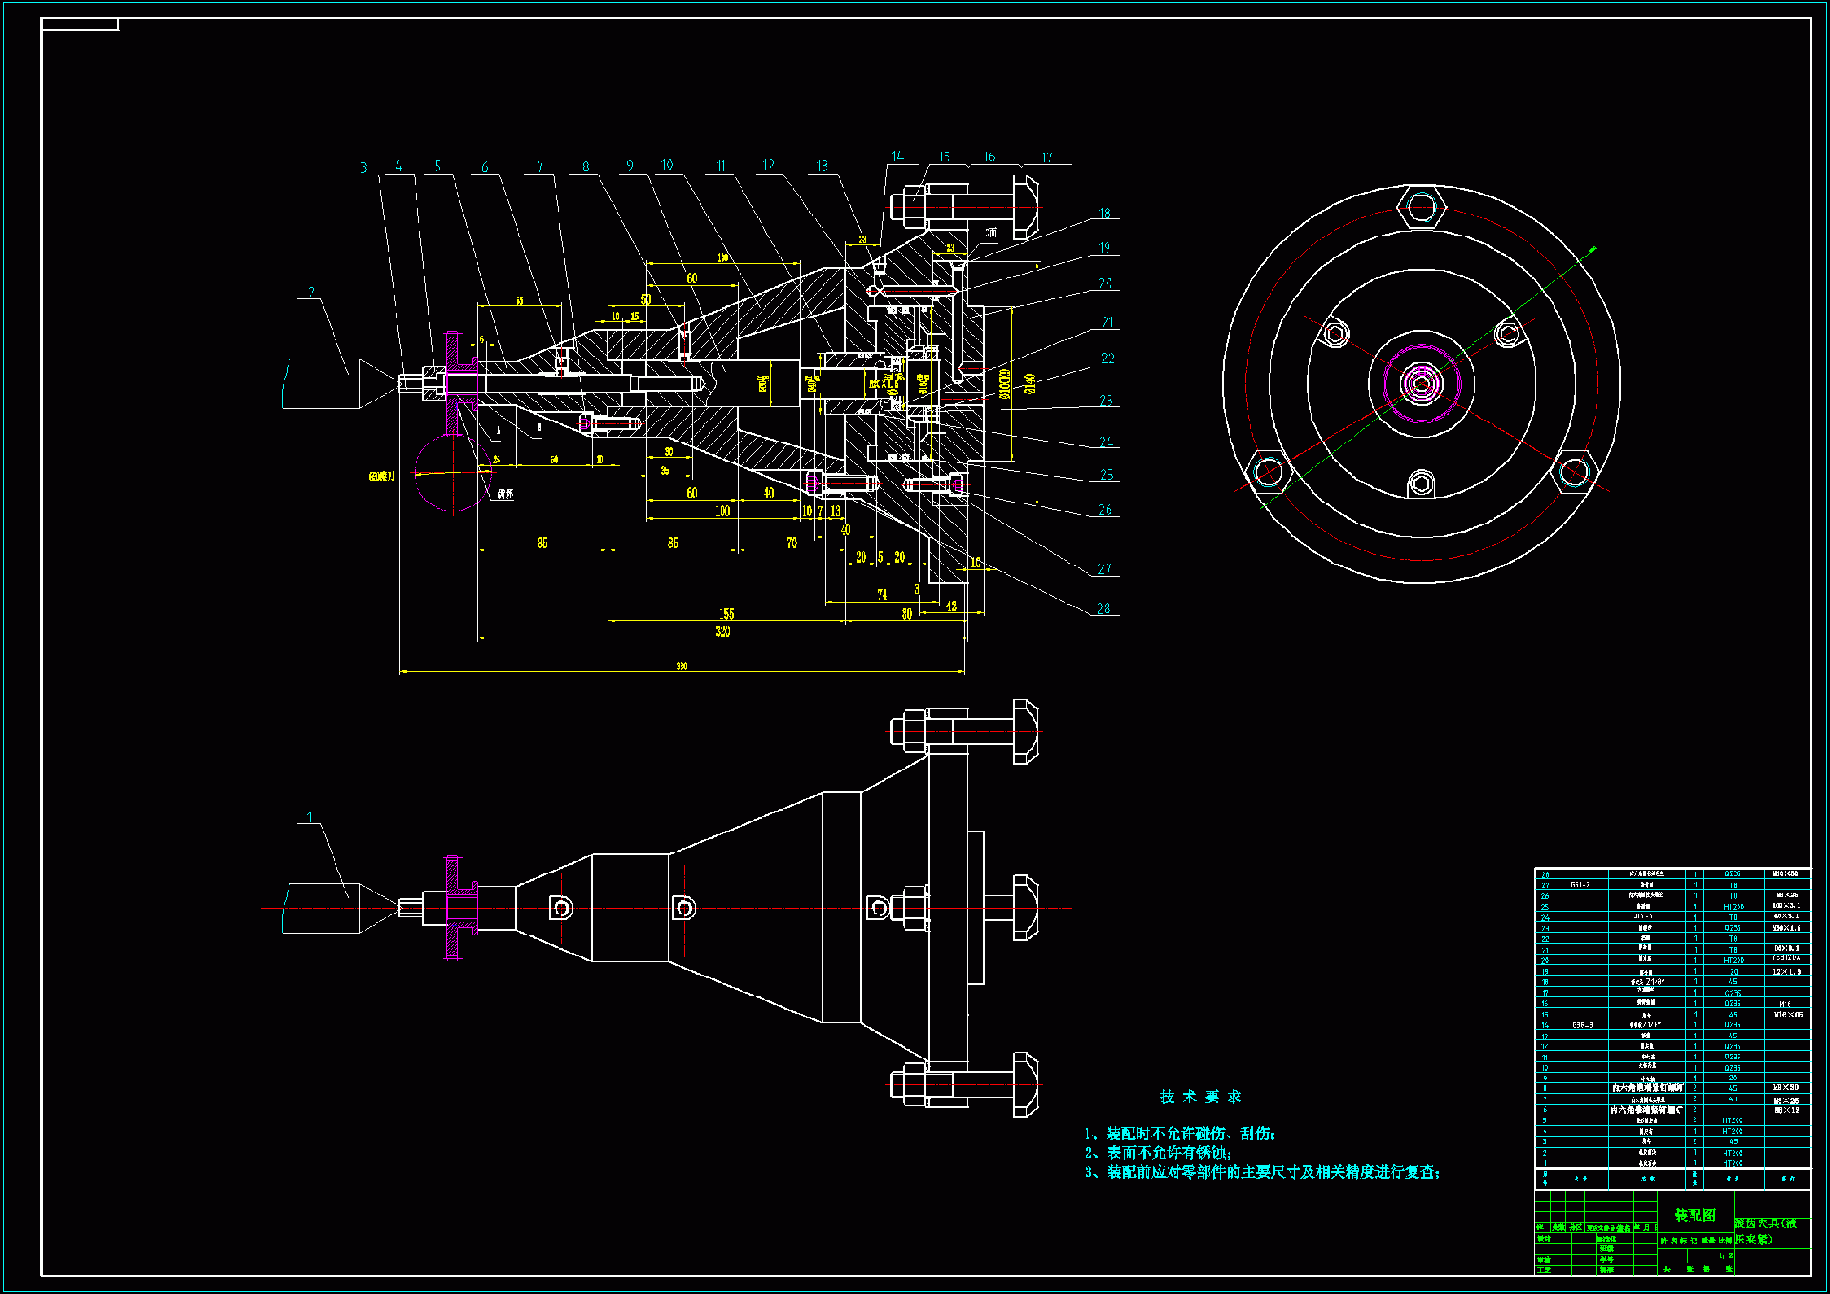This screenshot has width=1830, height=1294.
Task: Click the first technical requirement line
Action: coord(1179,1134)
